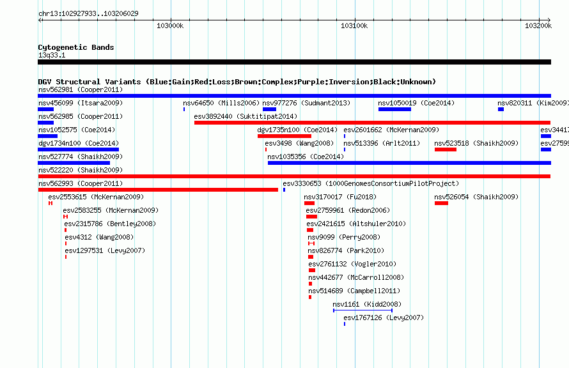Click the blue nsv977276 gain bar
Image resolution: width=569 pixels, height=368 pixels.
[269, 109]
